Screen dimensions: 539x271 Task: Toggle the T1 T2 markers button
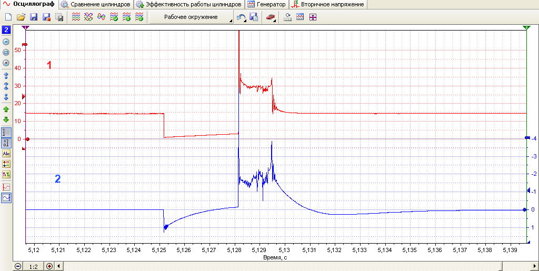(6, 174)
